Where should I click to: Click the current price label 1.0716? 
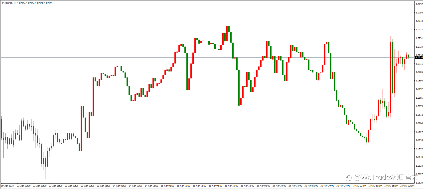point(419,58)
